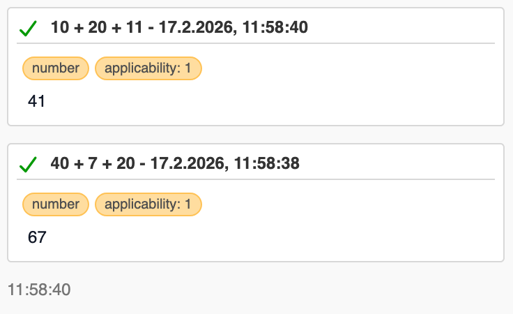
Task: Click the number tag above result 41
Action: pyautogui.click(x=56, y=68)
